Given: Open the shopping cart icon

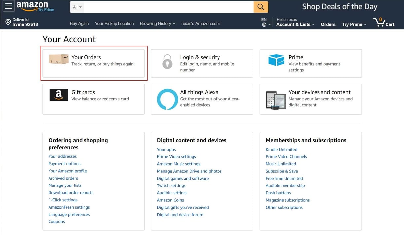Looking at the screenshot, I should pyautogui.click(x=380, y=22).
